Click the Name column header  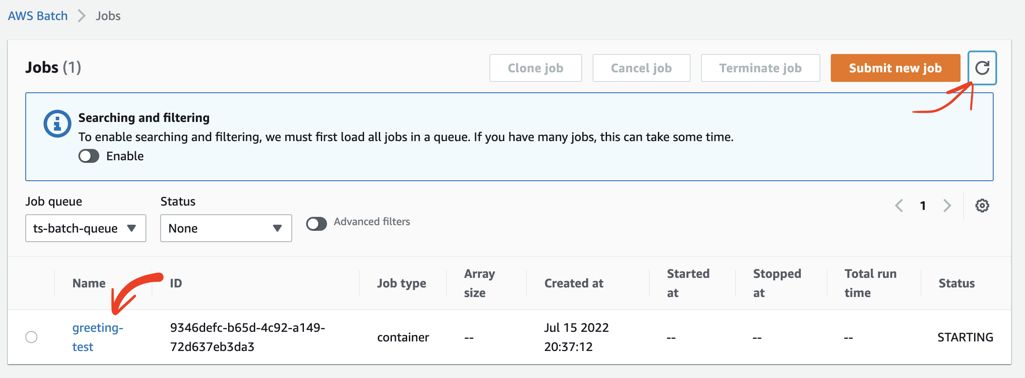tap(89, 283)
